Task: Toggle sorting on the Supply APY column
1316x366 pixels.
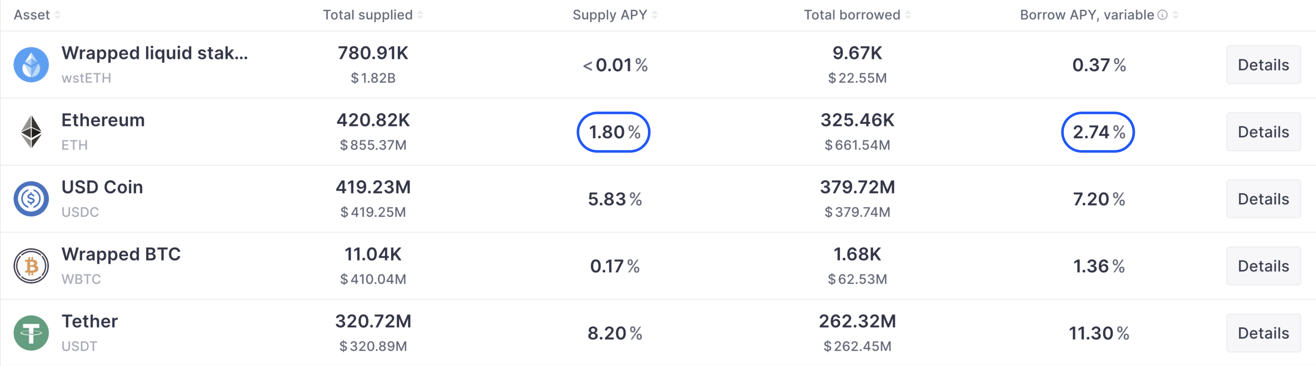Action: pyautogui.click(x=654, y=15)
